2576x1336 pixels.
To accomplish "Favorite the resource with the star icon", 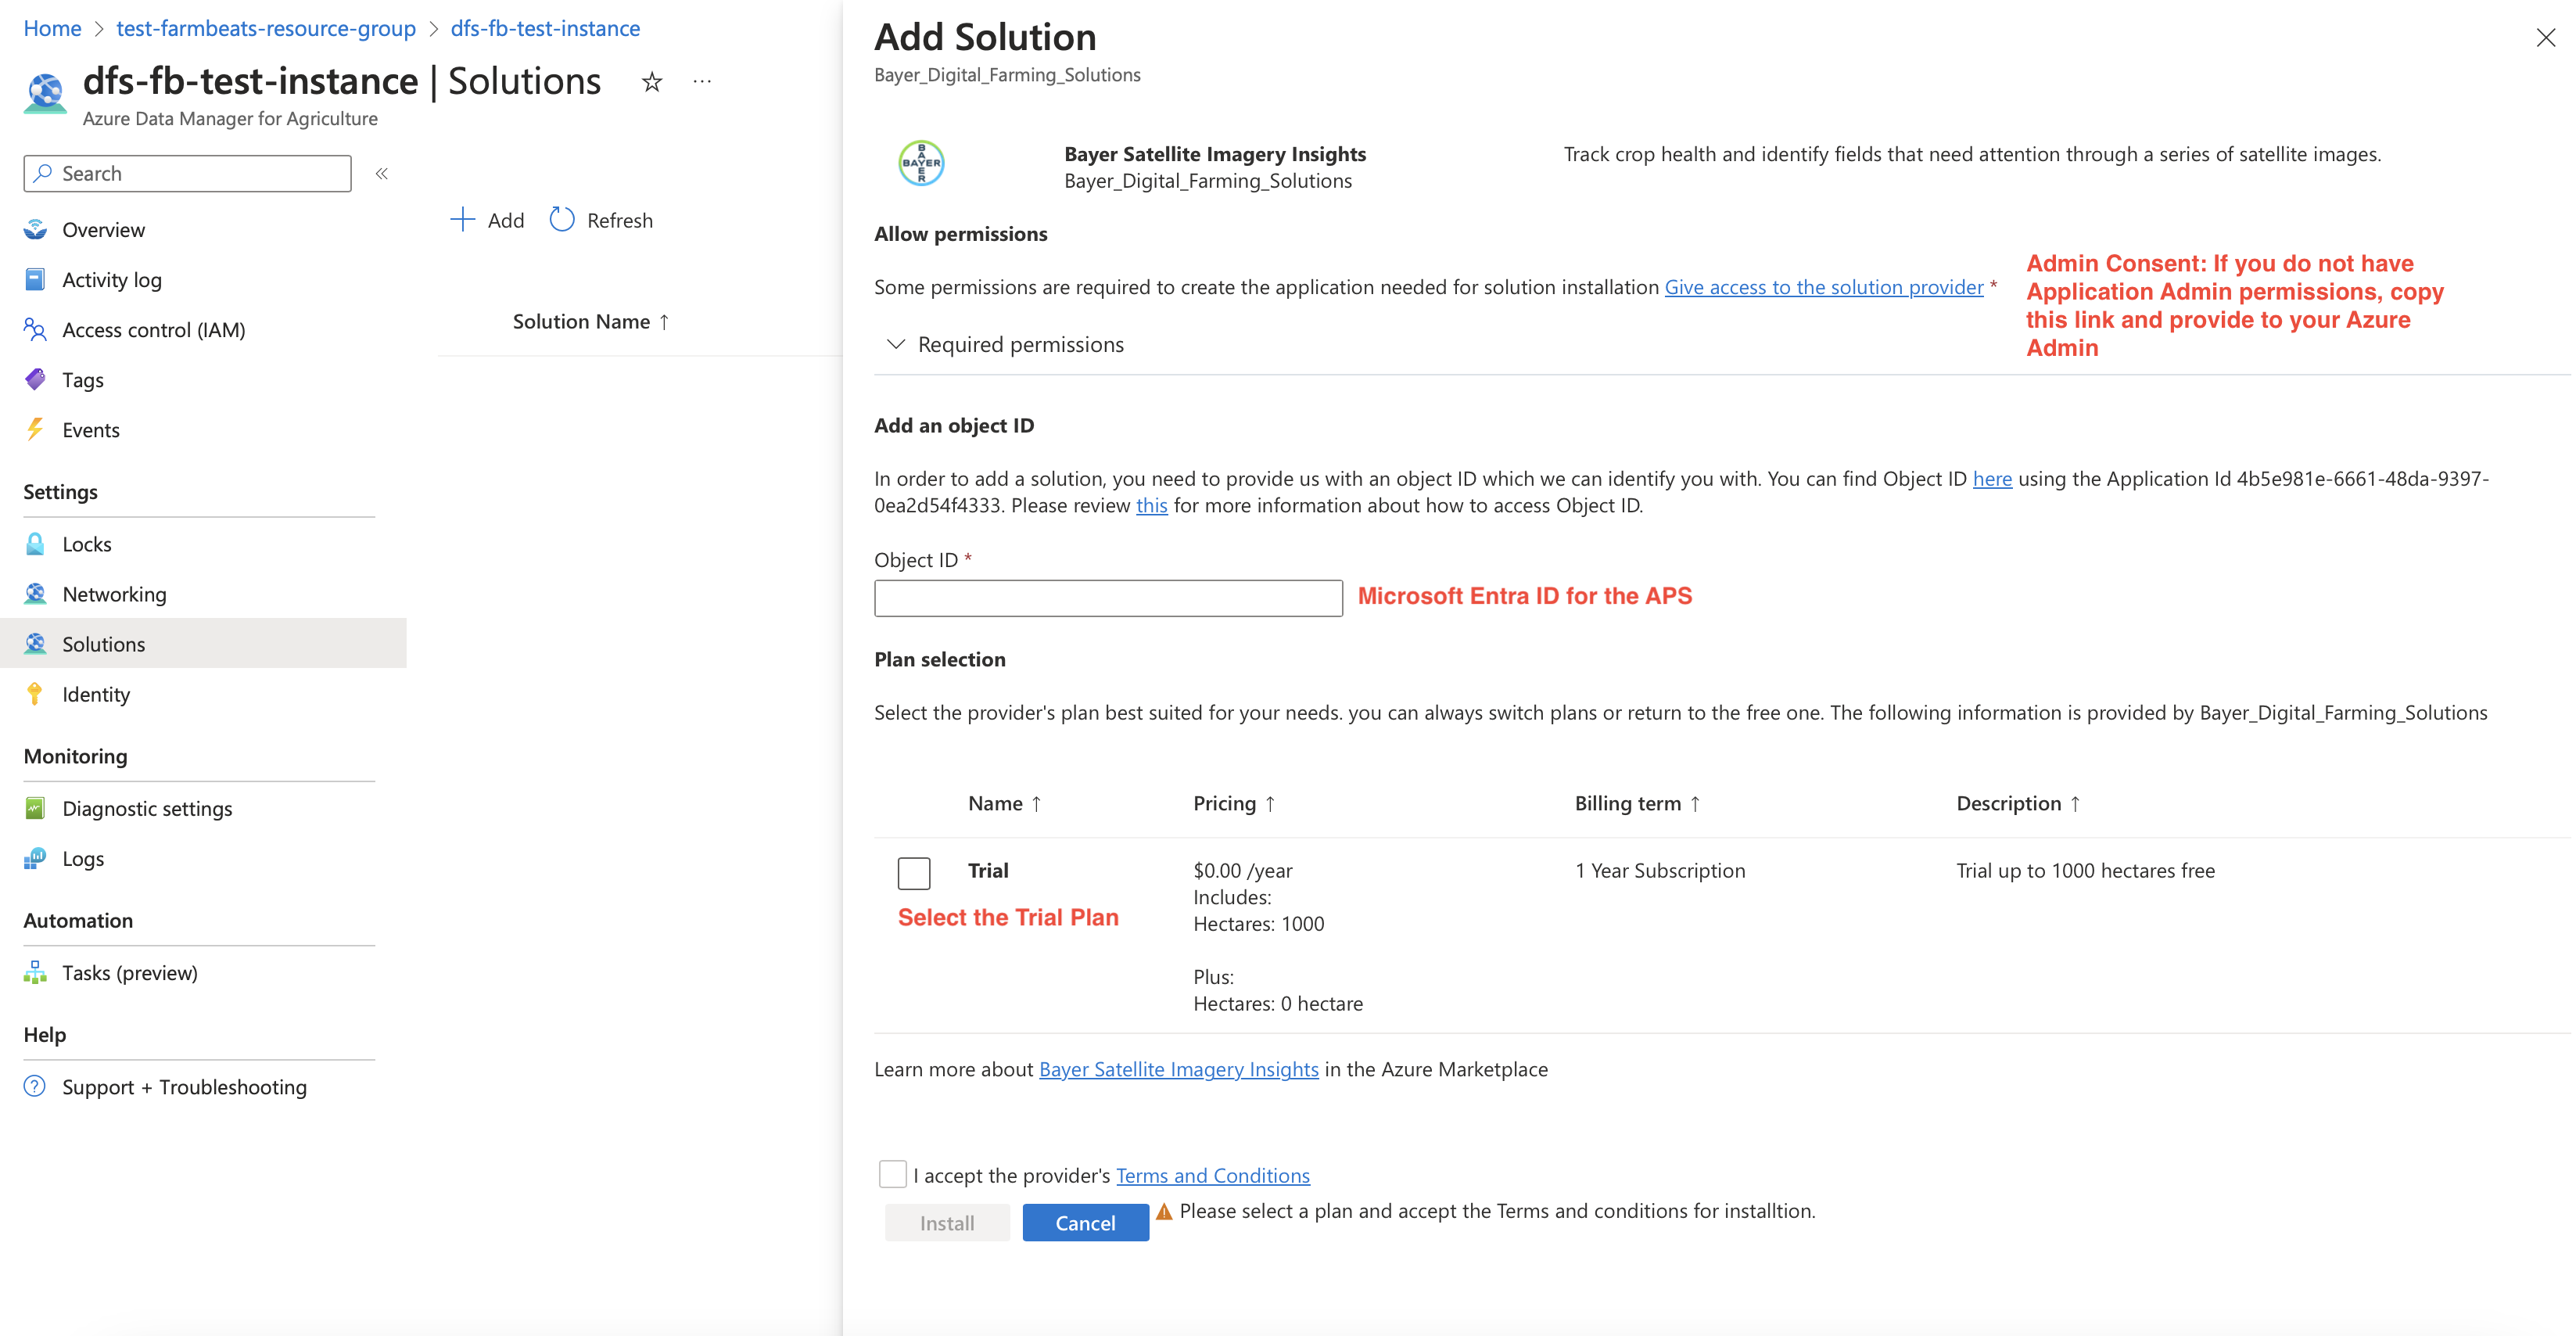I will tap(652, 82).
